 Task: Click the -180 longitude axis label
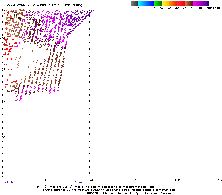(x=3, y=180)
